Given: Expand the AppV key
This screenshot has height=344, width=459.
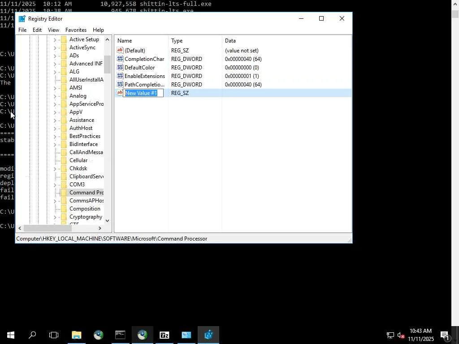Looking at the screenshot, I should 55,112.
